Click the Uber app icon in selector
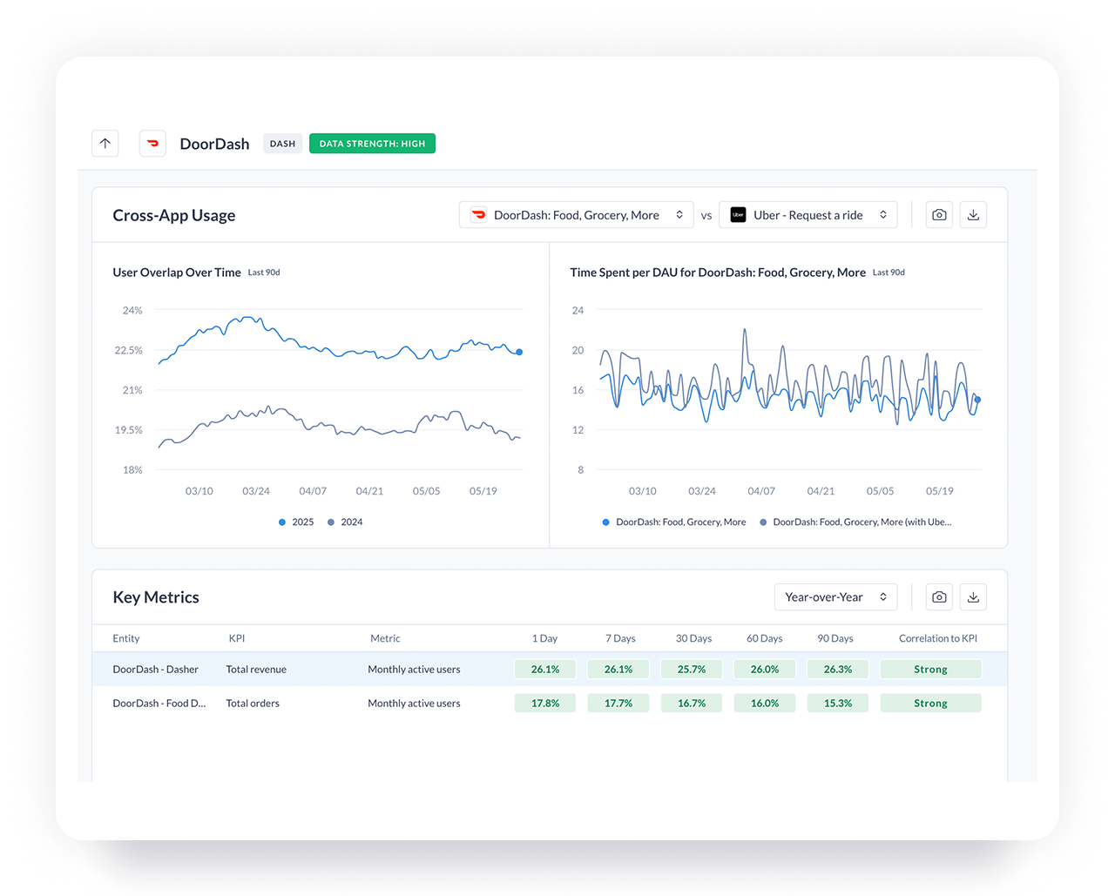The height and width of the screenshot is (896, 1115). tap(738, 215)
